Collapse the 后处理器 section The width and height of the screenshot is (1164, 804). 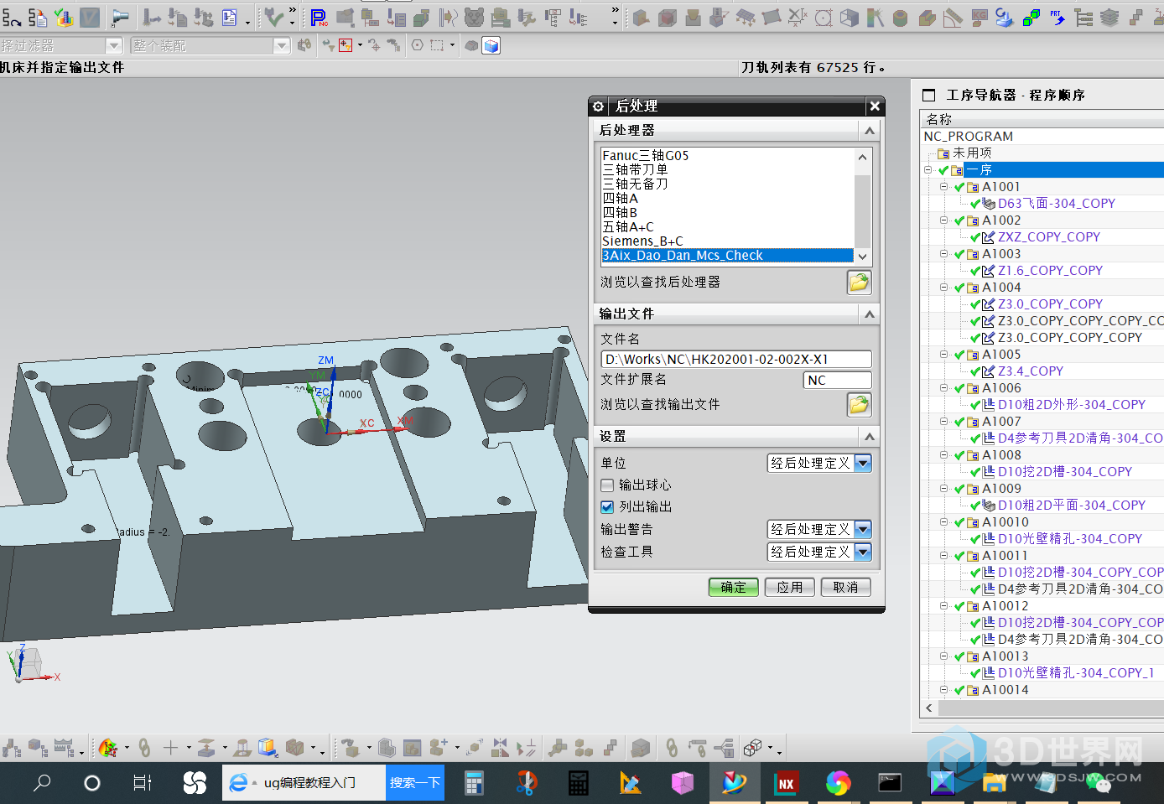click(x=870, y=130)
